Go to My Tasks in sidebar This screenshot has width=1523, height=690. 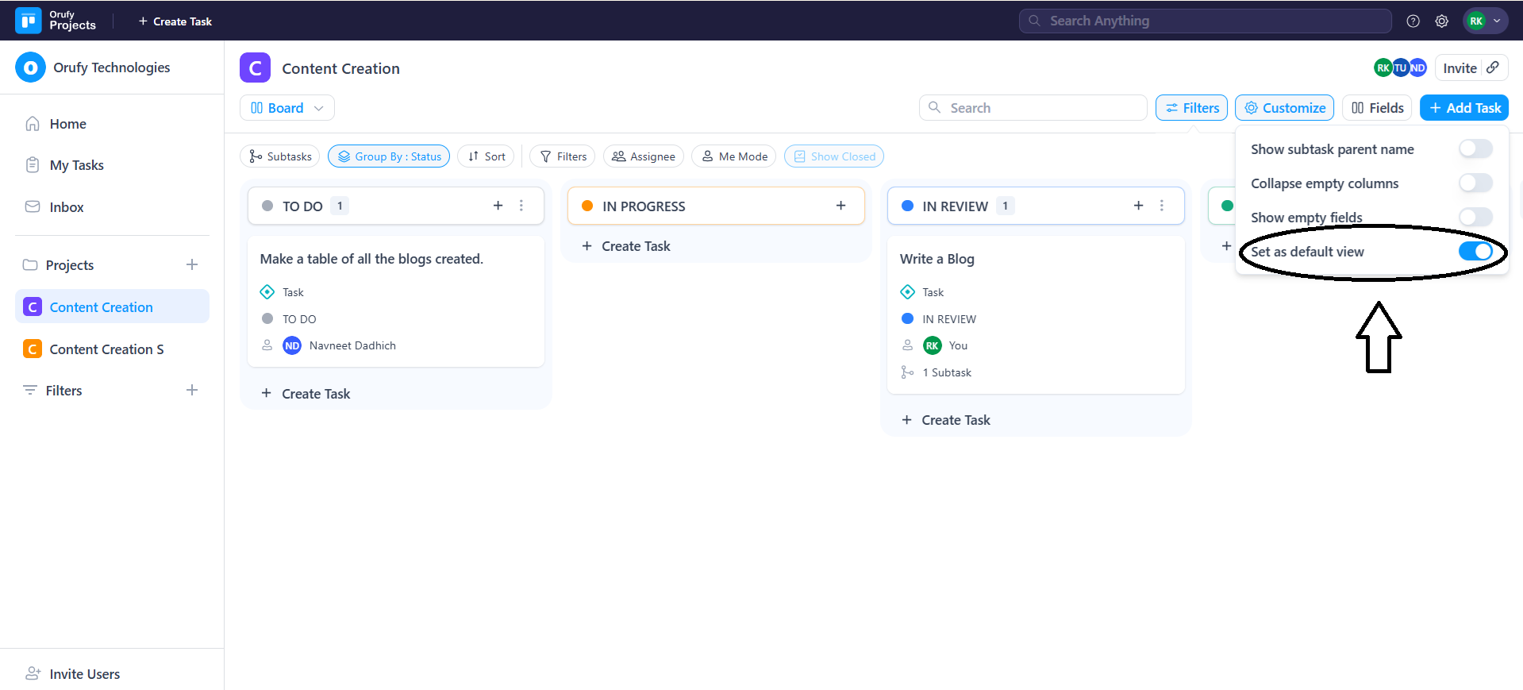tap(76, 165)
